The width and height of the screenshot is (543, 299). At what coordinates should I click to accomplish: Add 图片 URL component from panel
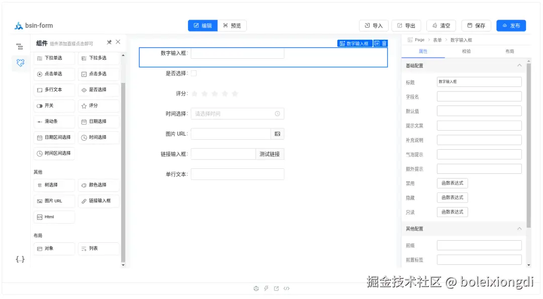[x=54, y=201]
